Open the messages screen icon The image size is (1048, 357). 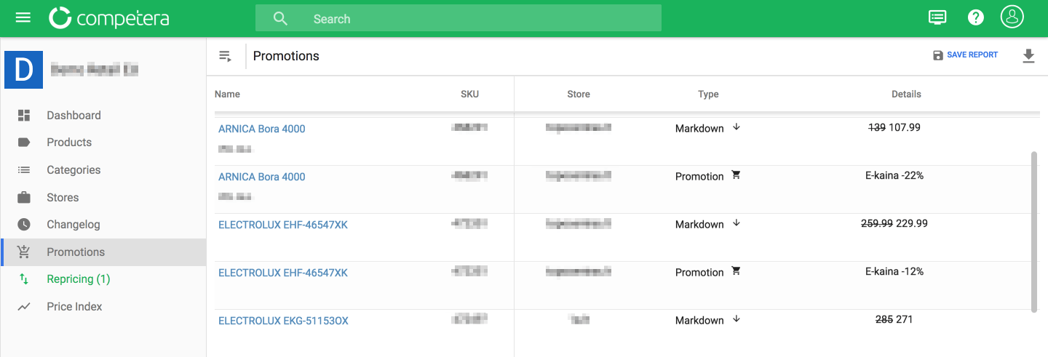[937, 17]
